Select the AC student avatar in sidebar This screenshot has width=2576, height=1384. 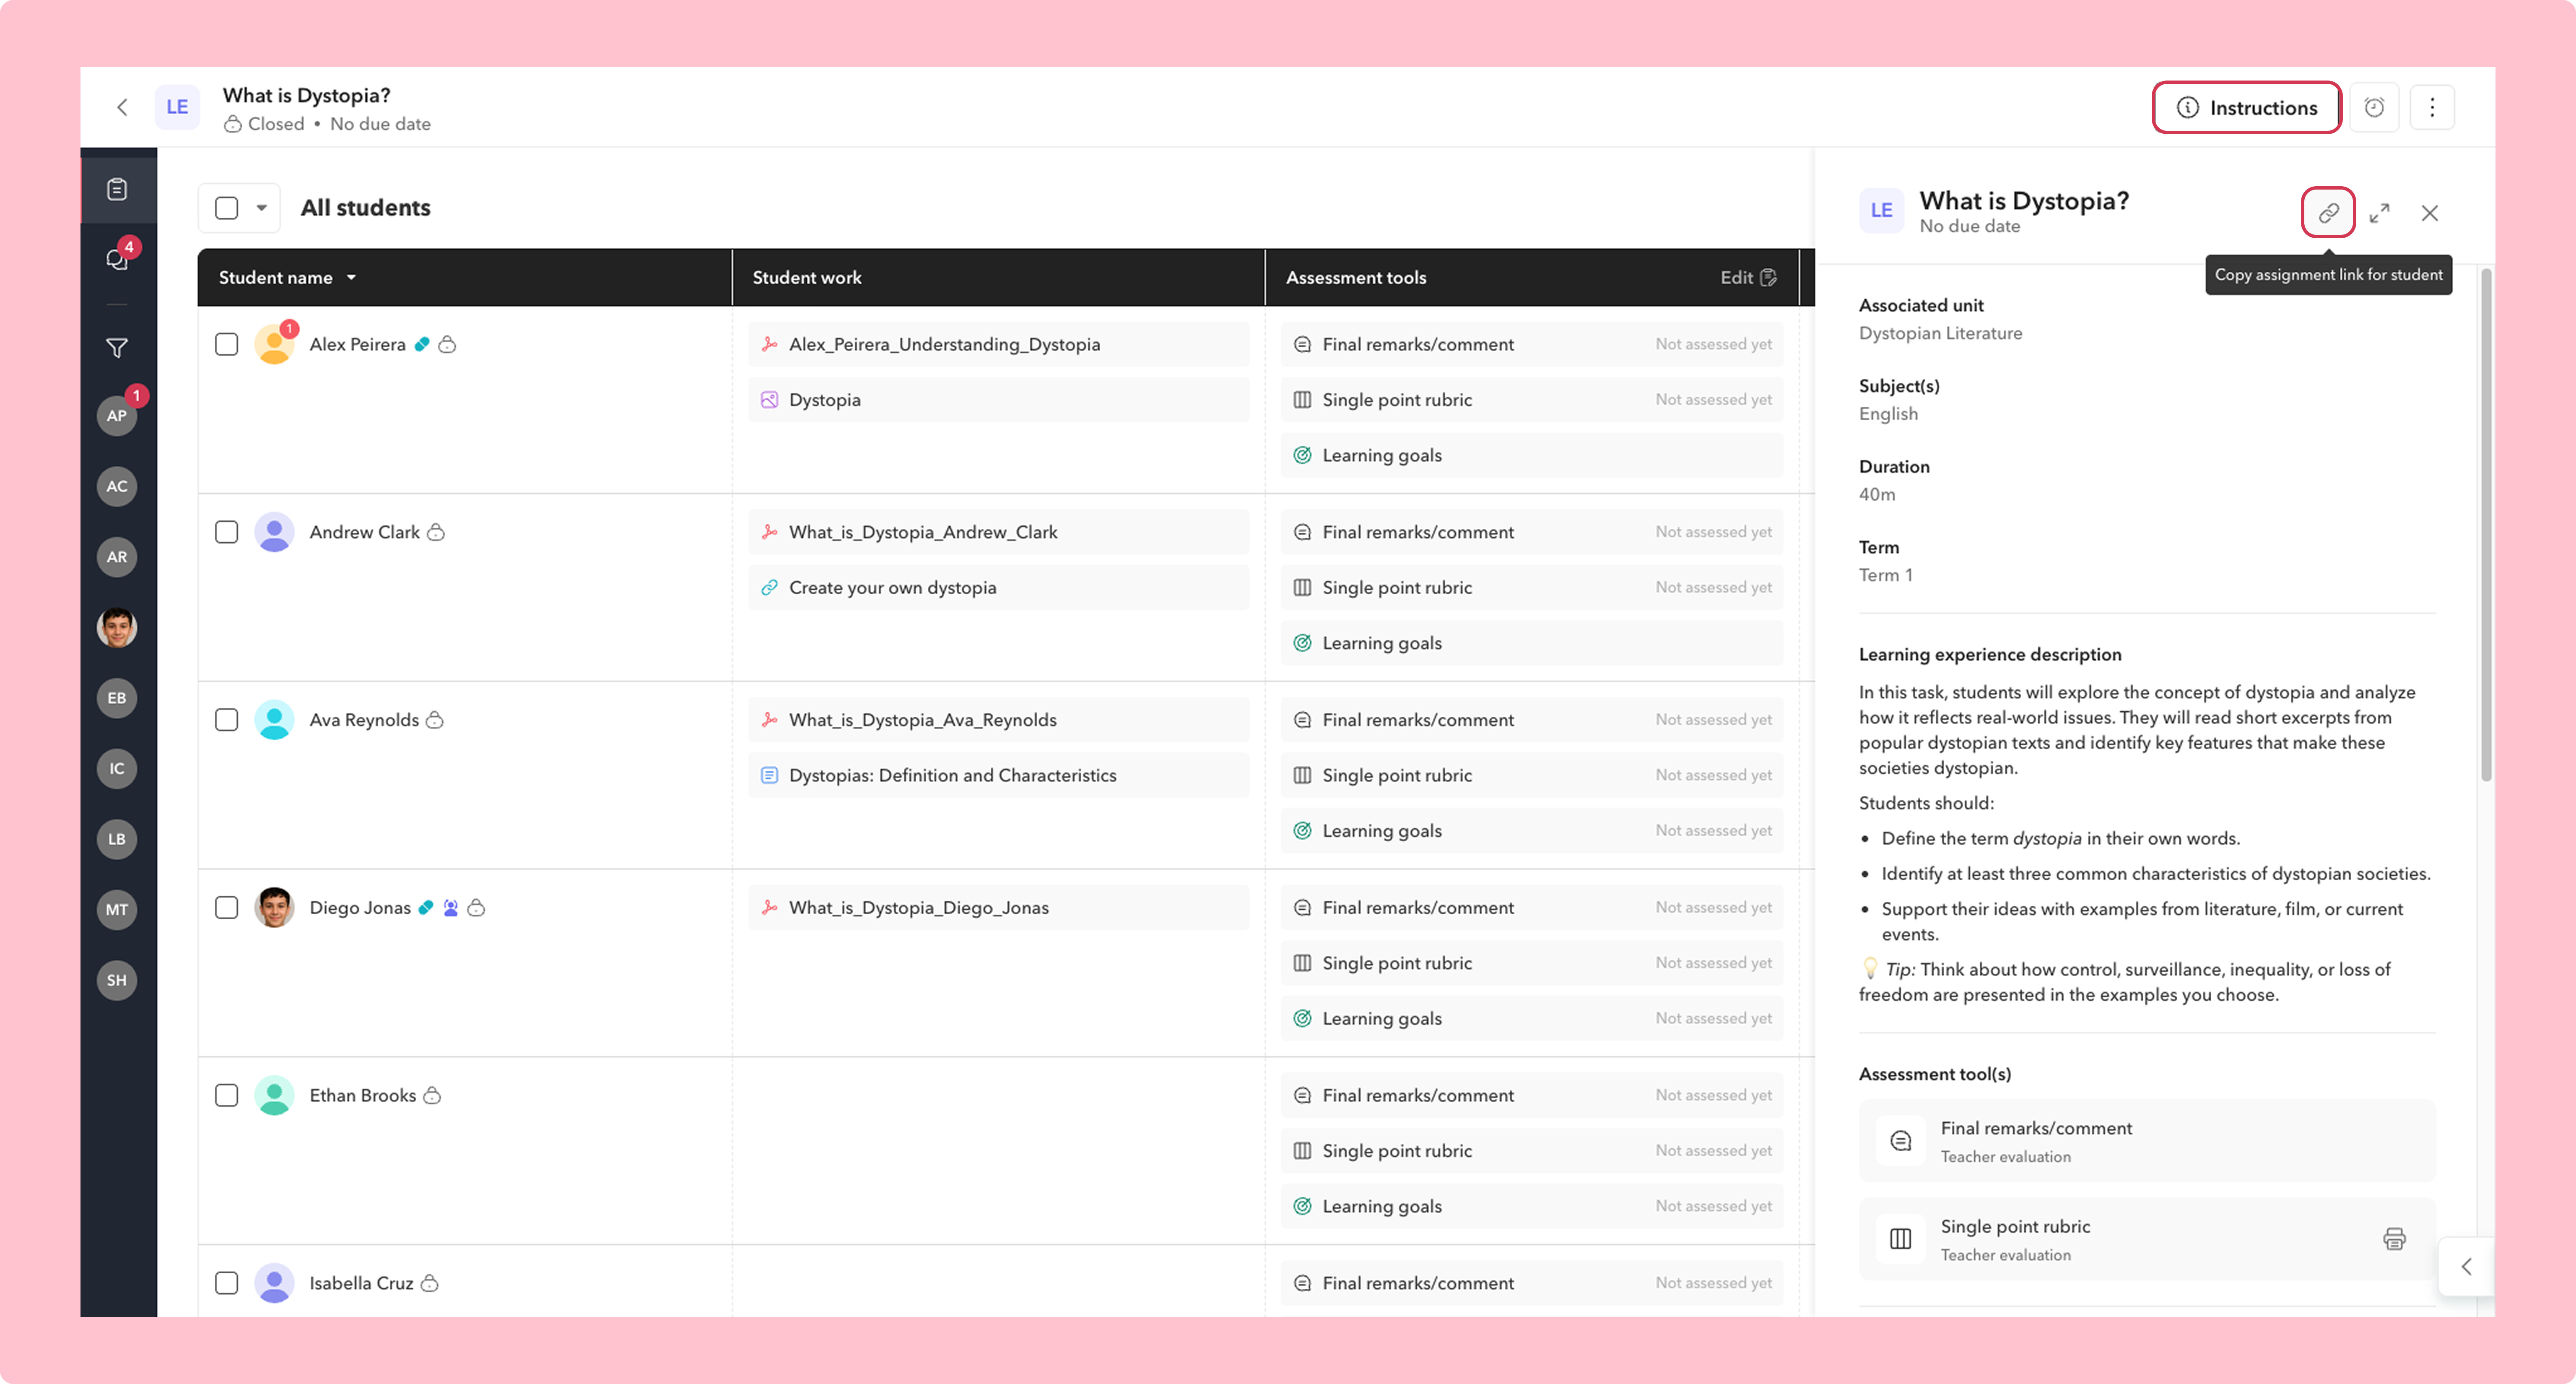click(x=117, y=486)
